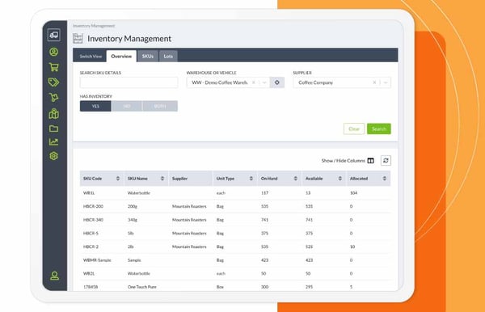Viewport: 485px width, 312px height.
Task: Clear the Coffee Company supplier with the X
Action: (x=374, y=82)
